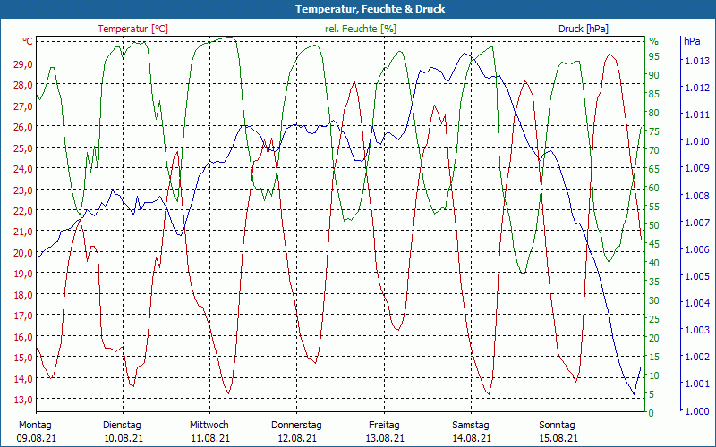Click the 20,0 temperature axis value
The height and width of the screenshot is (447, 716).
click(x=23, y=253)
